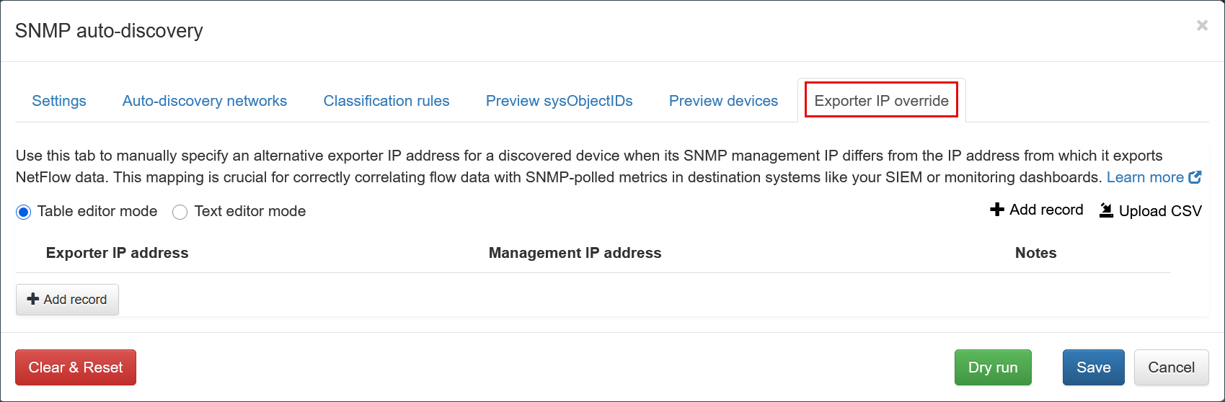Save the exporter IP override settings

(x=1093, y=367)
